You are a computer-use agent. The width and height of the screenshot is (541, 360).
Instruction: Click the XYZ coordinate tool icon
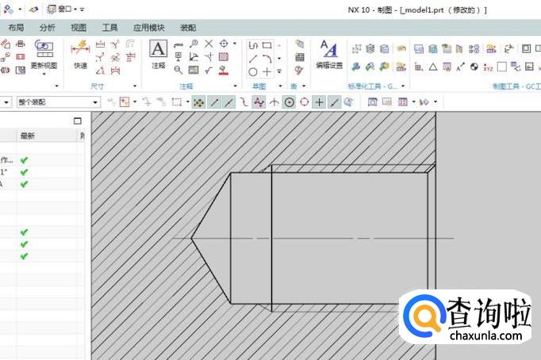487,67
